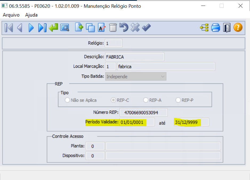Go to previous record arrow

pos(20,28)
